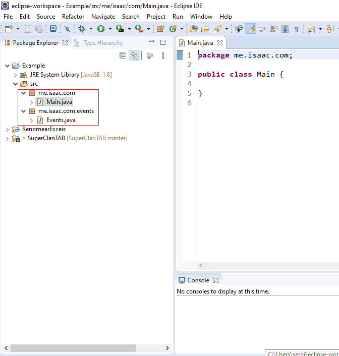Toggle Show Source of Selected Element Only icon
The image size is (339, 356).
pyautogui.click(x=285, y=29)
